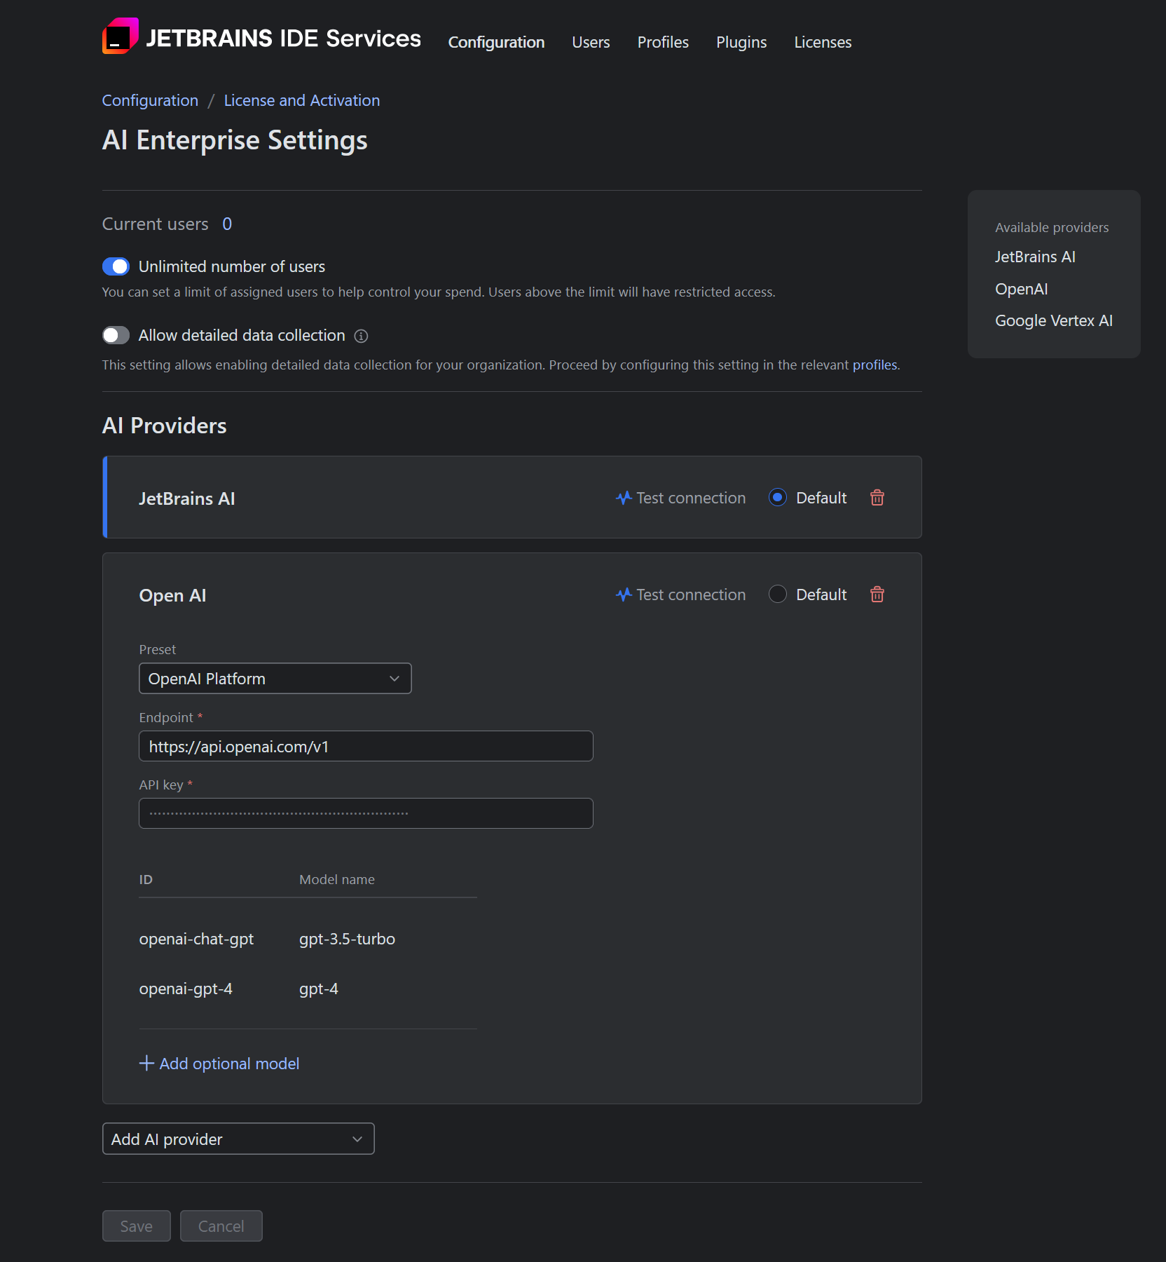Open the profiles link in data collection note
The width and height of the screenshot is (1166, 1262).
(874, 365)
